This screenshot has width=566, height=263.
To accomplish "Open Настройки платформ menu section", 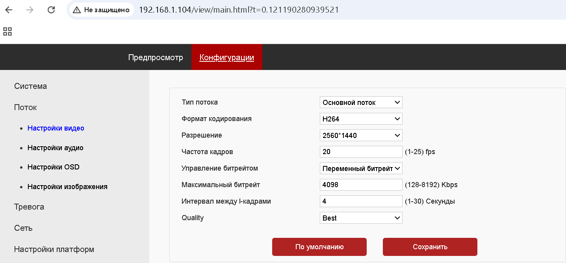I will pyautogui.click(x=54, y=249).
